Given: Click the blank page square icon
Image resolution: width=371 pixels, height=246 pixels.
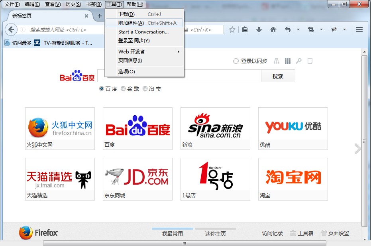Looking at the screenshot, I should 310,61.
